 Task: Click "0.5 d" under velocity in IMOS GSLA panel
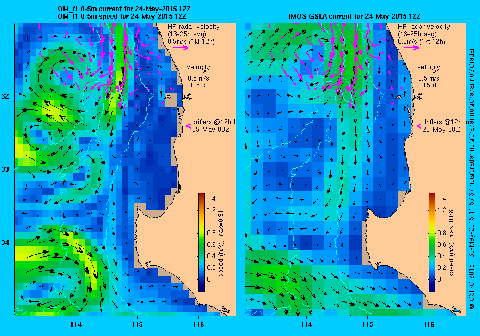pyautogui.click(x=429, y=85)
